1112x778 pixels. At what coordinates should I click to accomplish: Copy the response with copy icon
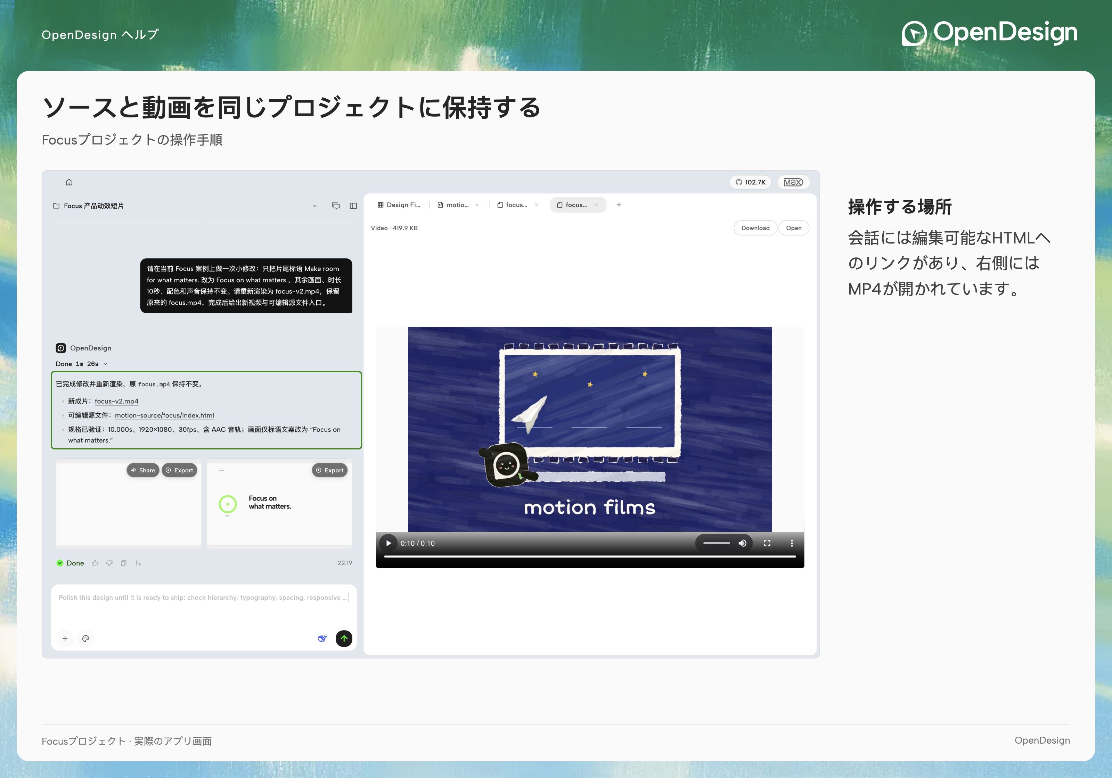coord(124,563)
